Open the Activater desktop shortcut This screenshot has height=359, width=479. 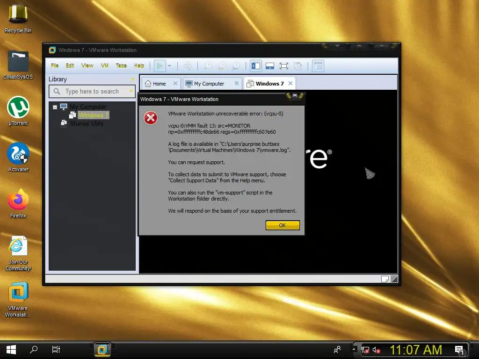pyautogui.click(x=18, y=157)
